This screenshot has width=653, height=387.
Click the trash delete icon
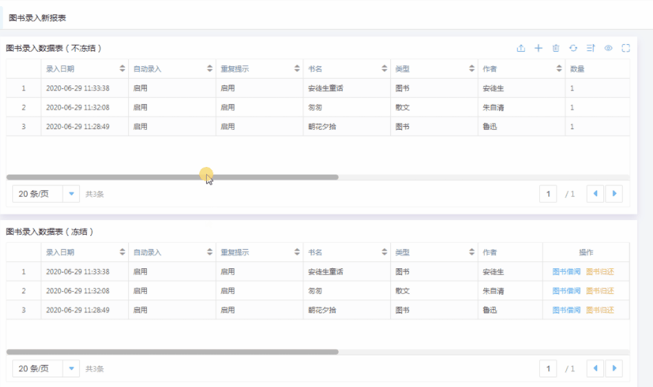(x=556, y=48)
